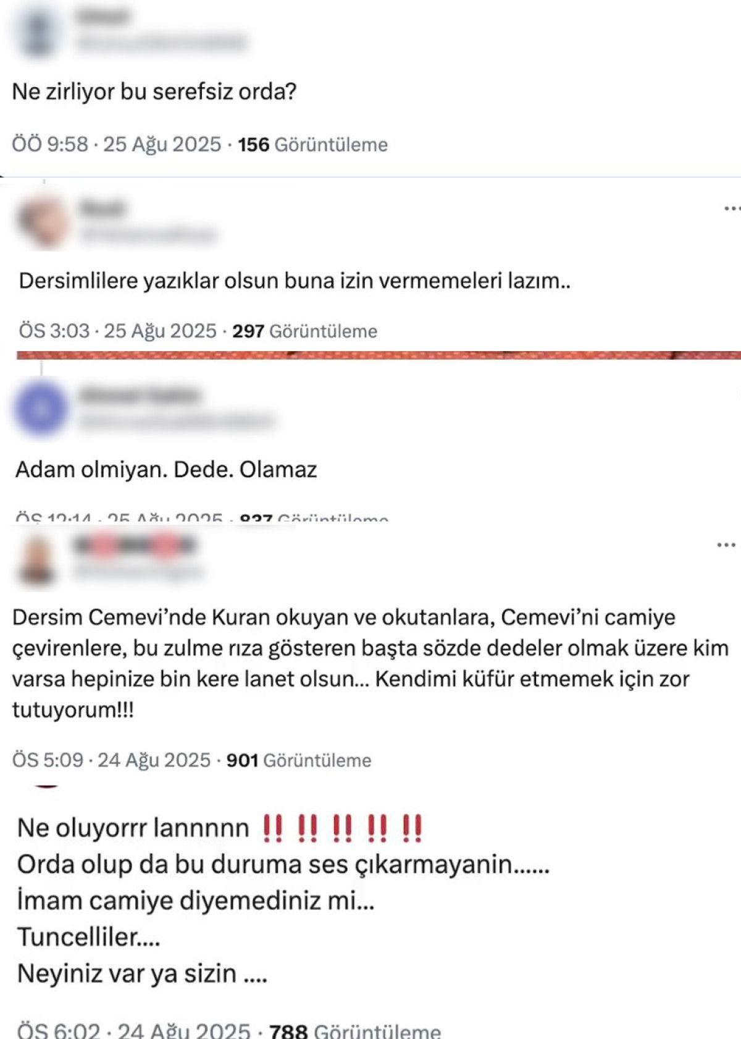Click timestamp ÖS 6:02 · 24 Ağu 2025
The image size is (741, 1039).
pos(133,1030)
